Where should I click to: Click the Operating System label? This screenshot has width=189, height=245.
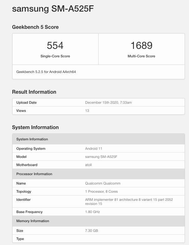click(31, 149)
